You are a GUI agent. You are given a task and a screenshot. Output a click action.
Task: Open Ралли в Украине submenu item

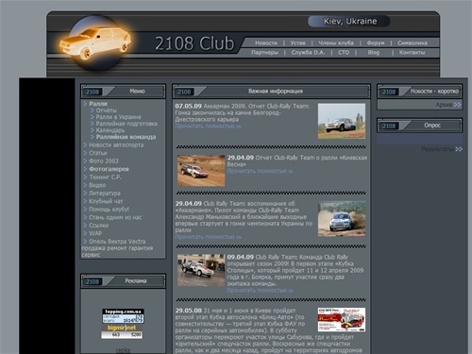click(118, 117)
